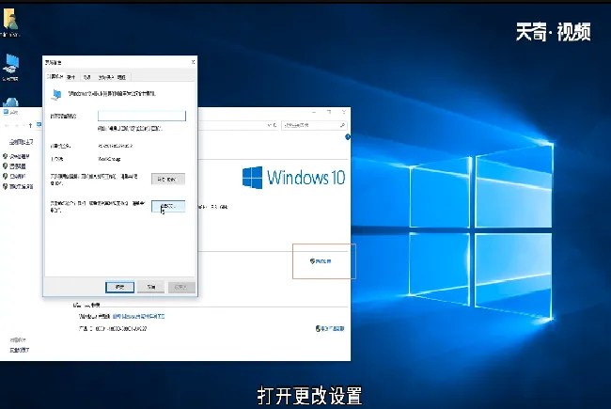This screenshot has height=409, width=611.
Task: Confirm with the OK button
Action: click(119, 288)
